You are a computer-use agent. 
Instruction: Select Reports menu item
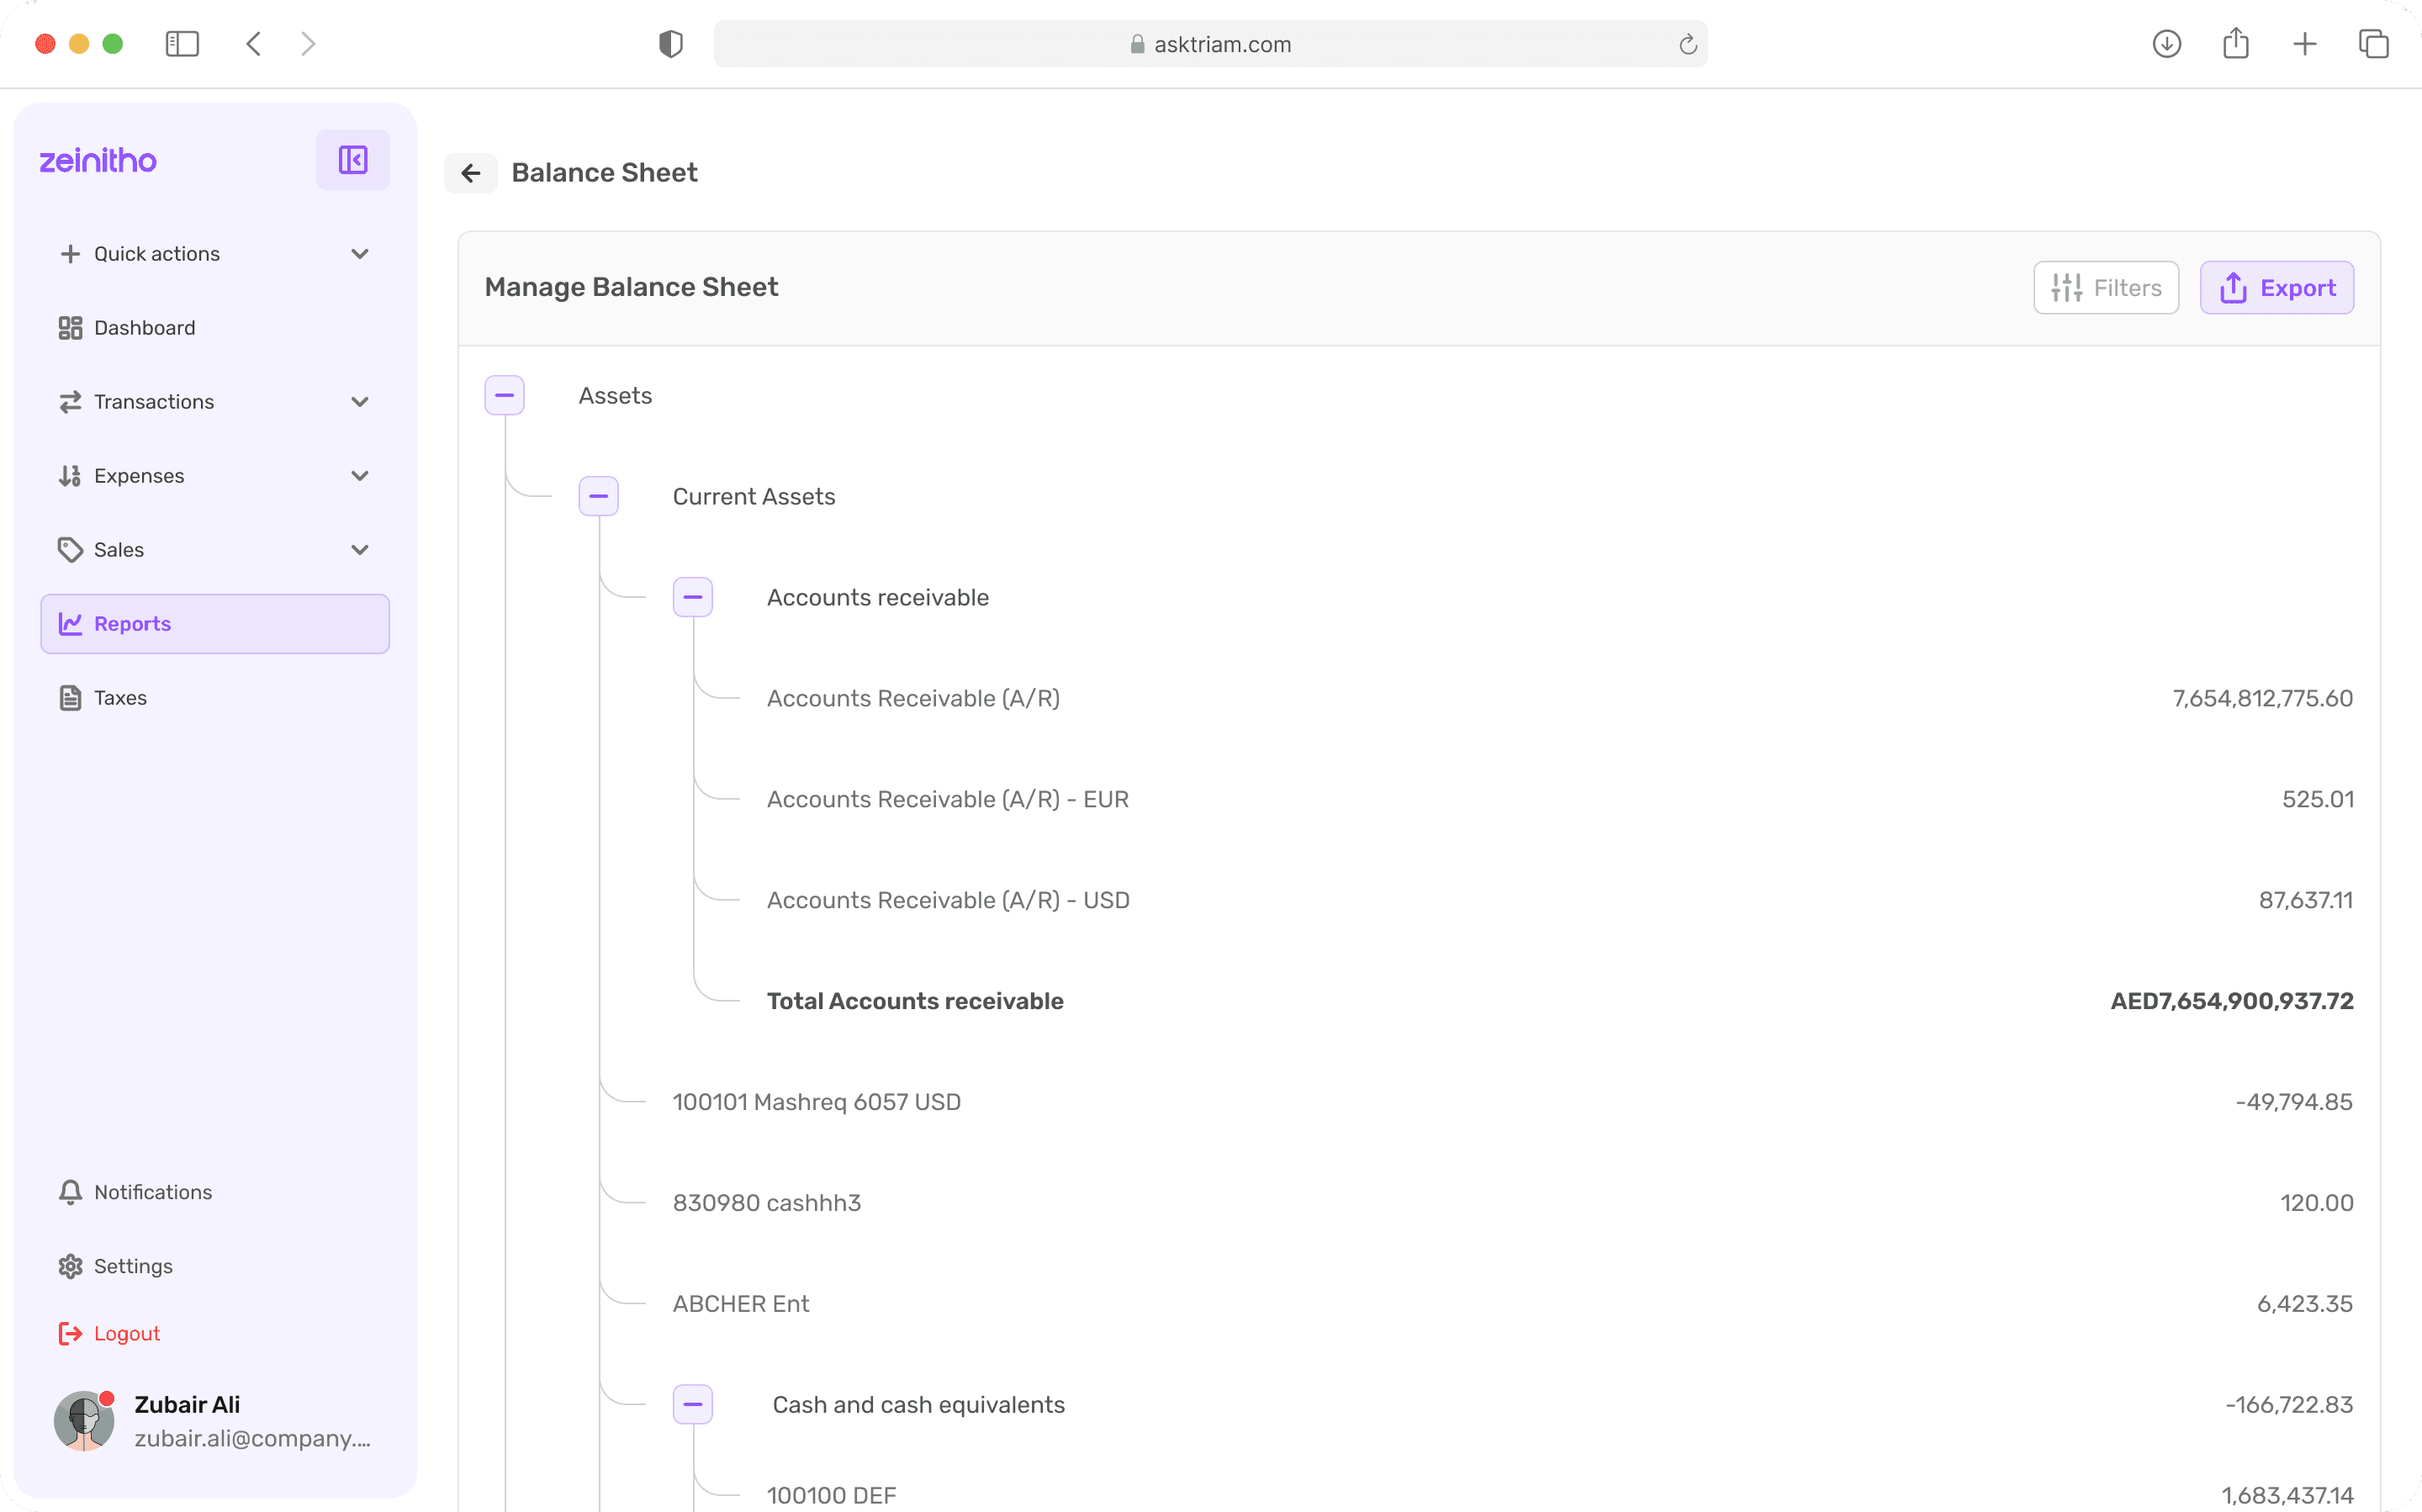[214, 624]
